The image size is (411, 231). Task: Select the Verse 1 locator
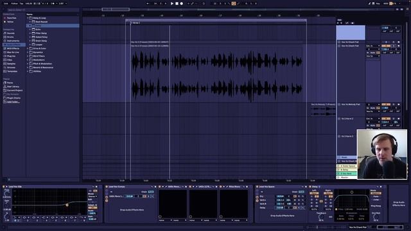click(136, 23)
